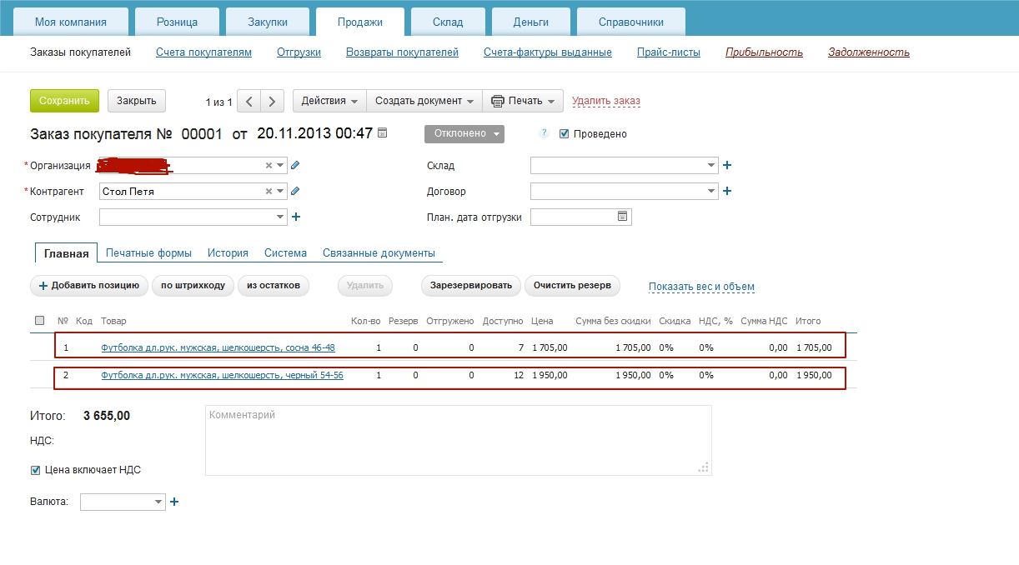Open Счета покупателям submenu link

203,52
